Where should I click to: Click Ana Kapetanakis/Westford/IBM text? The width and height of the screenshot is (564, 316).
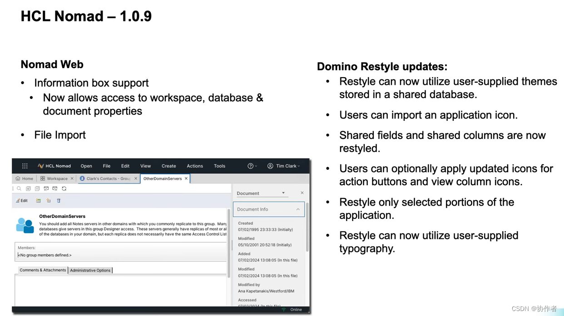pyautogui.click(x=266, y=291)
